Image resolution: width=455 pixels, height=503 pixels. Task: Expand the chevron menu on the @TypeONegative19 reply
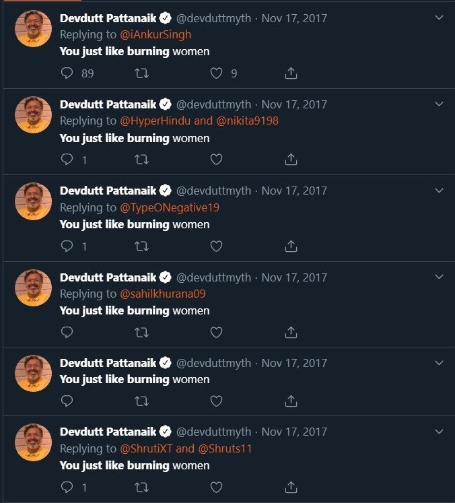(x=439, y=190)
